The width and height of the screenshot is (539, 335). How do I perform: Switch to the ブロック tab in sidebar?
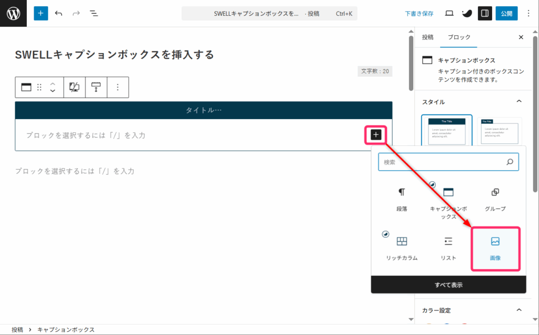pos(459,37)
